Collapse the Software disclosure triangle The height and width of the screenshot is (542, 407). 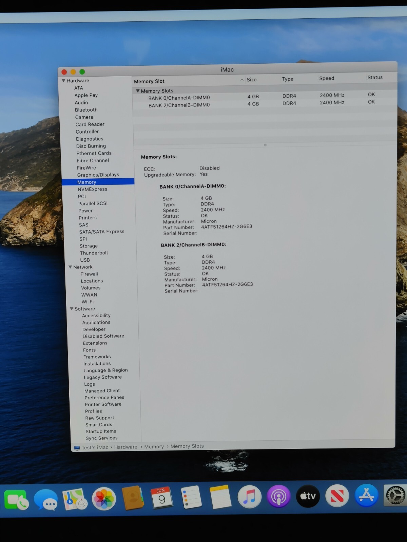72,309
